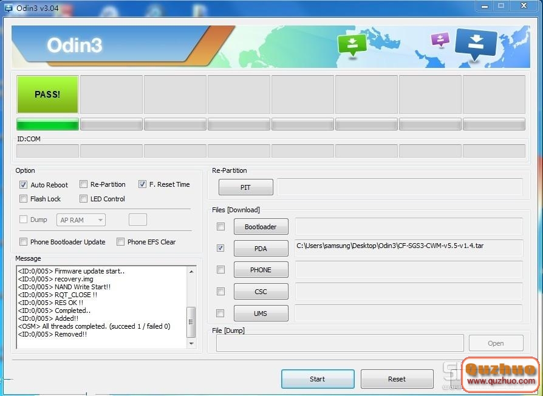Click the UMS file path field
The width and height of the screenshot is (543, 396).
tap(409, 314)
